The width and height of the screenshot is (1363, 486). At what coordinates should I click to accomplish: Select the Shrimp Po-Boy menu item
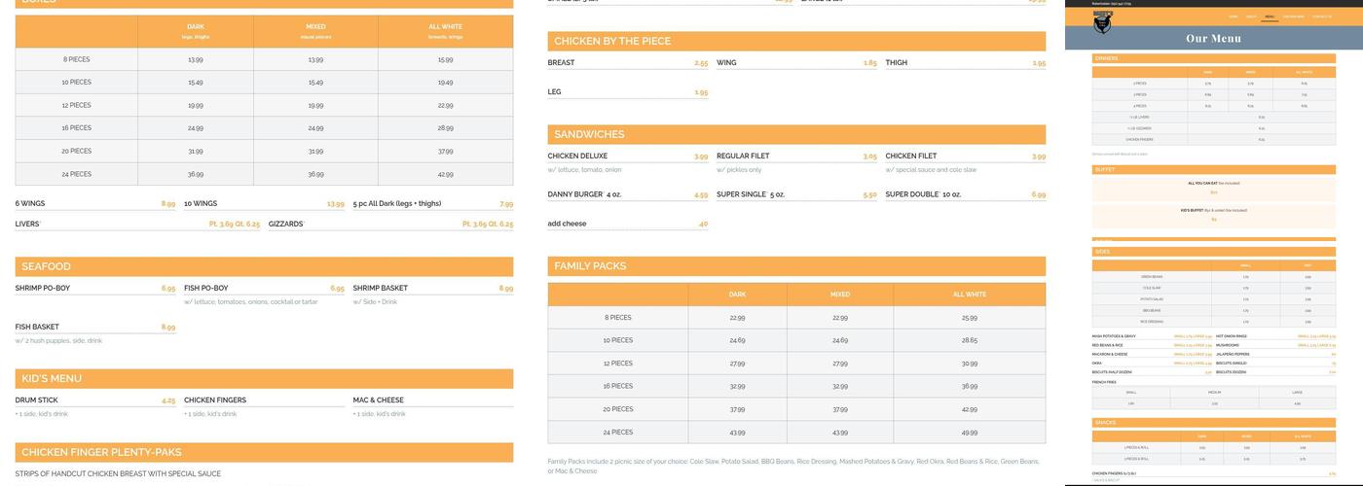(x=43, y=288)
